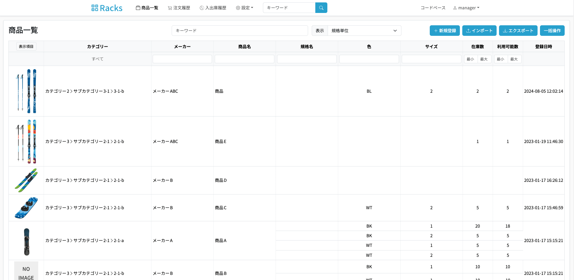This screenshot has width=574, height=280.
Task: Open the blue snowboard thumbnail of 商品C
Action: 26,208
